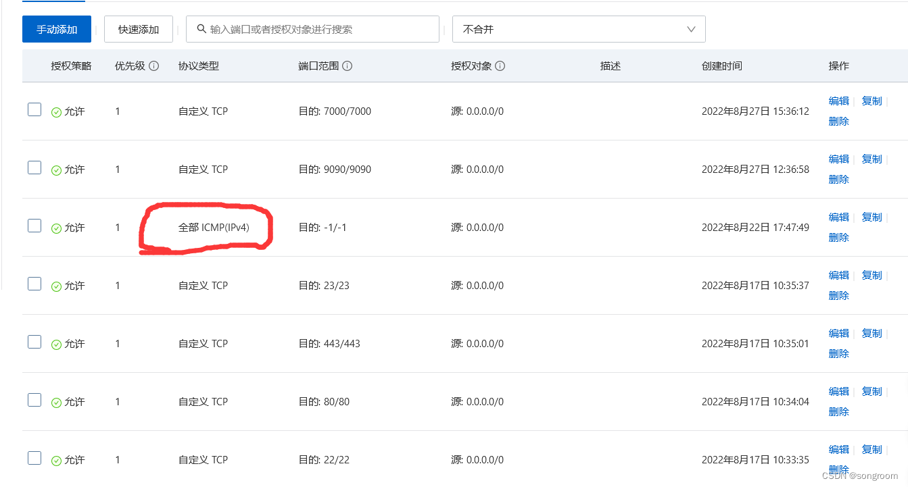Click the info icon next to 授权对象

point(500,66)
